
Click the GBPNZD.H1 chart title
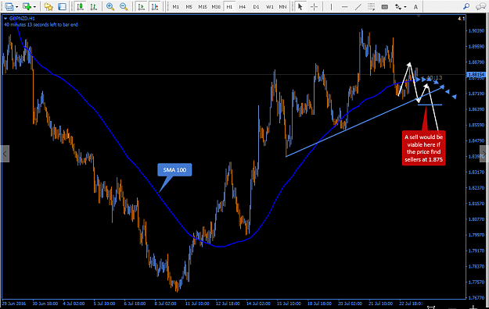(x=22, y=19)
